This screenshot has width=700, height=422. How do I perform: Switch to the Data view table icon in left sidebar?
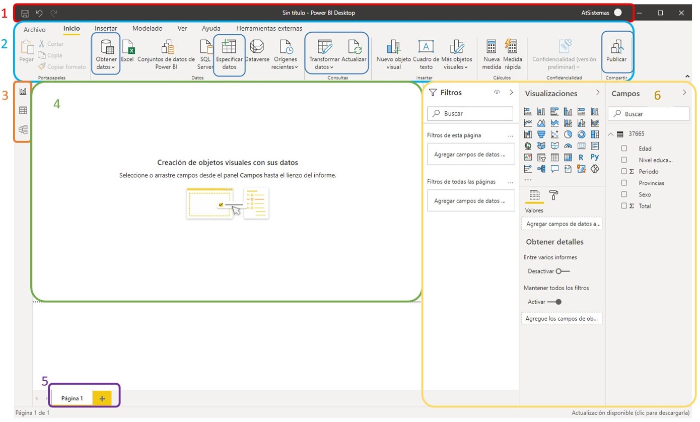(23, 110)
